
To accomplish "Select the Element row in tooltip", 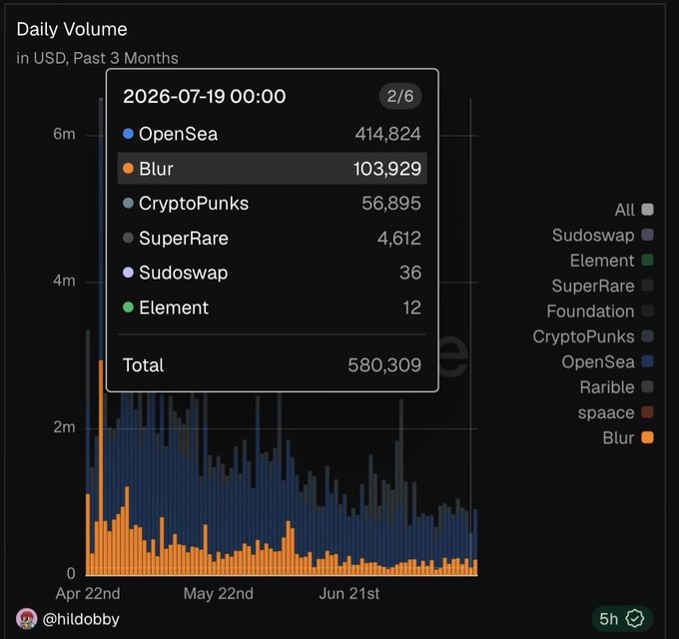I will coord(272,308).
